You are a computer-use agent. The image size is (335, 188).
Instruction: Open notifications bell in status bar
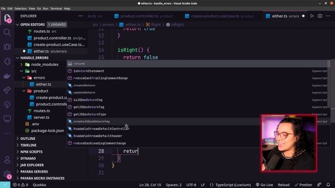coord(328,184)
